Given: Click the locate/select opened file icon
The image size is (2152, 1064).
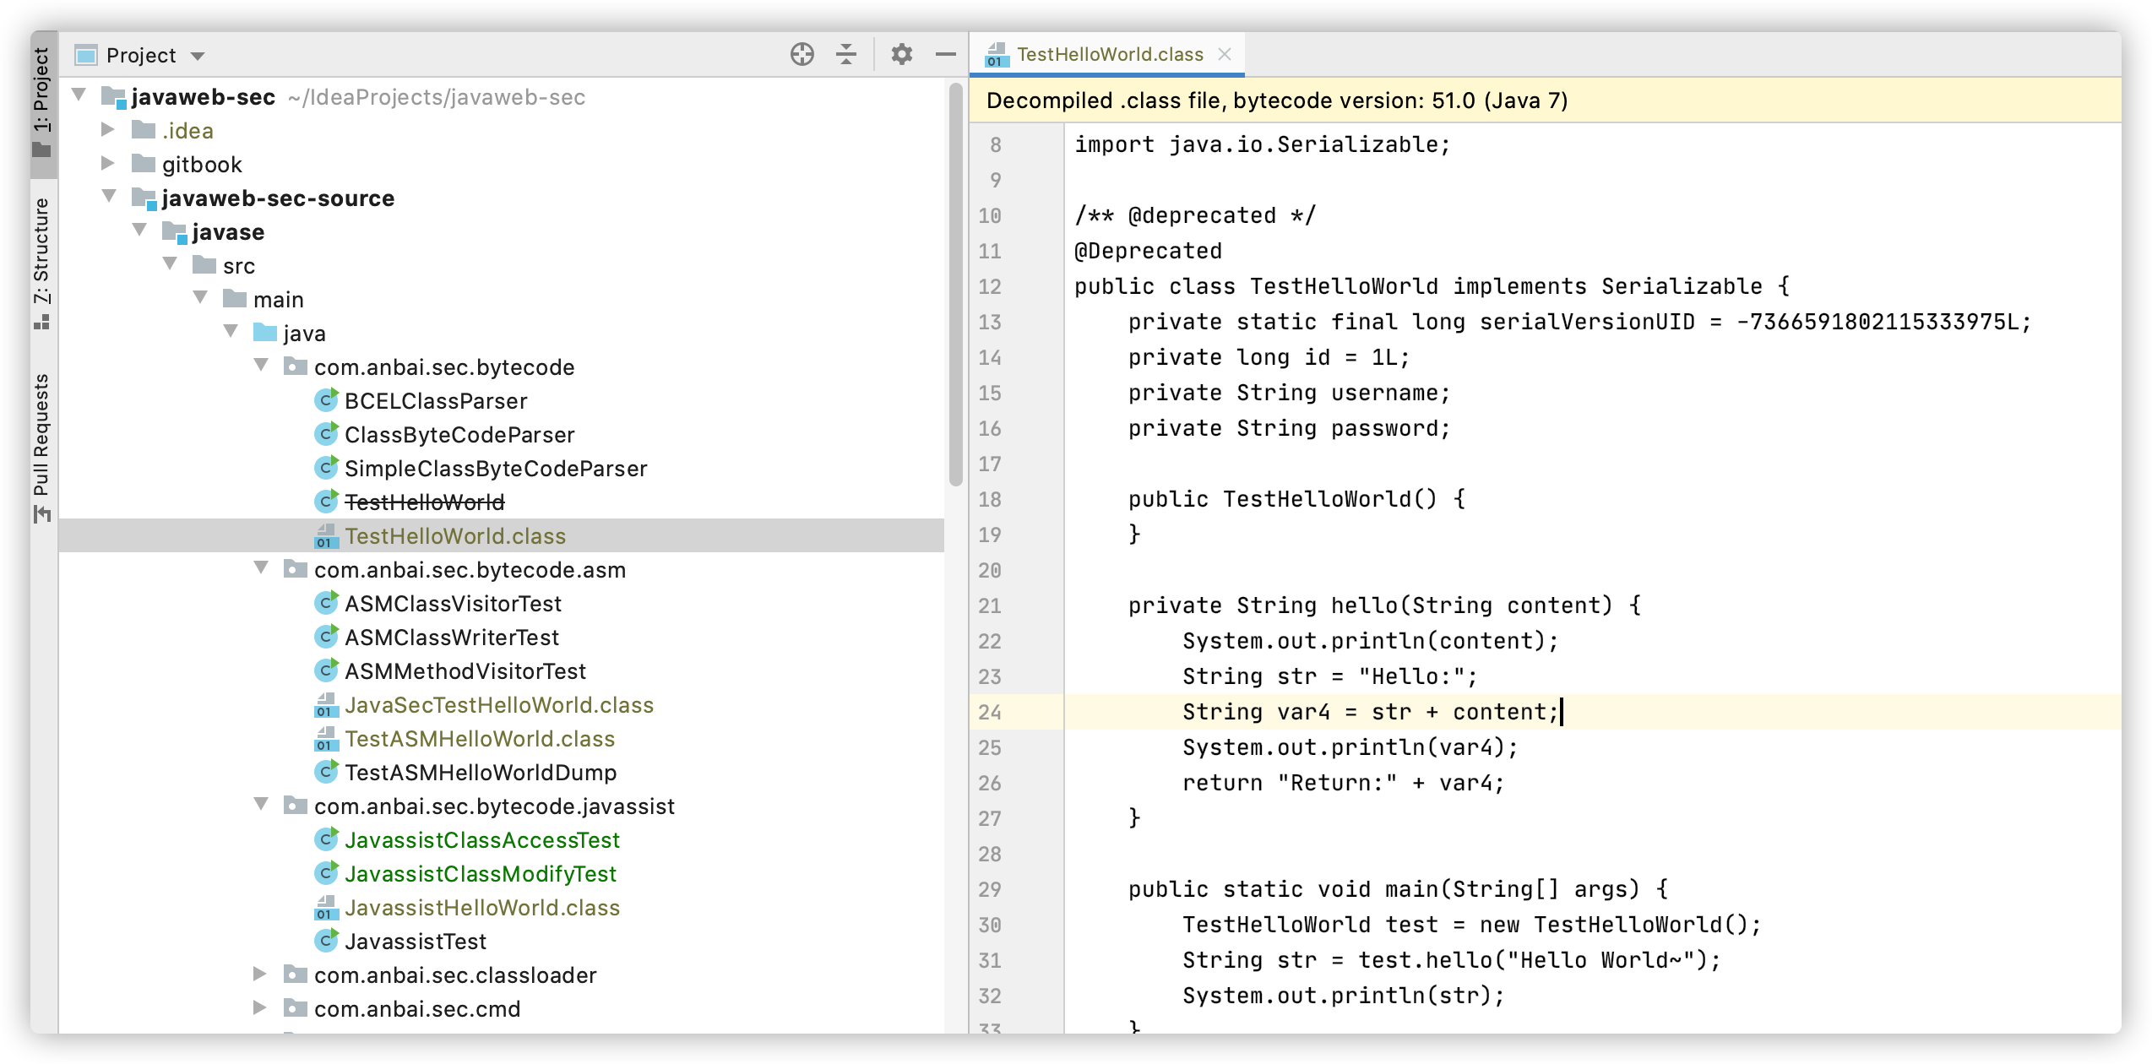Looking at the screenshot, I should coord(802,55).
